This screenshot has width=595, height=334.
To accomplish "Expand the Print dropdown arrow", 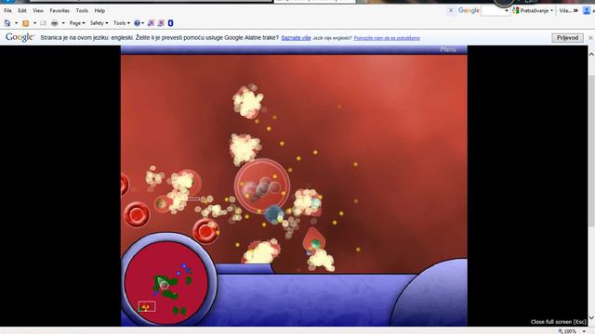I will (x=63, y=23).
